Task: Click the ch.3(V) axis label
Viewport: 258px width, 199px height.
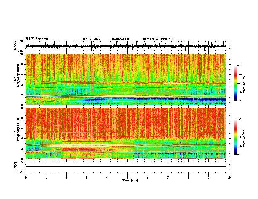Action: click(16, 167)
